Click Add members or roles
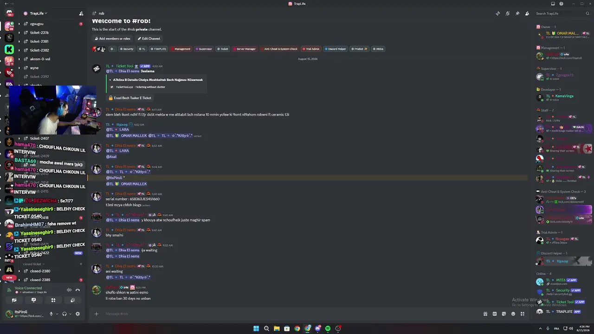Screen dimensions: 594x334 point(112,39)
